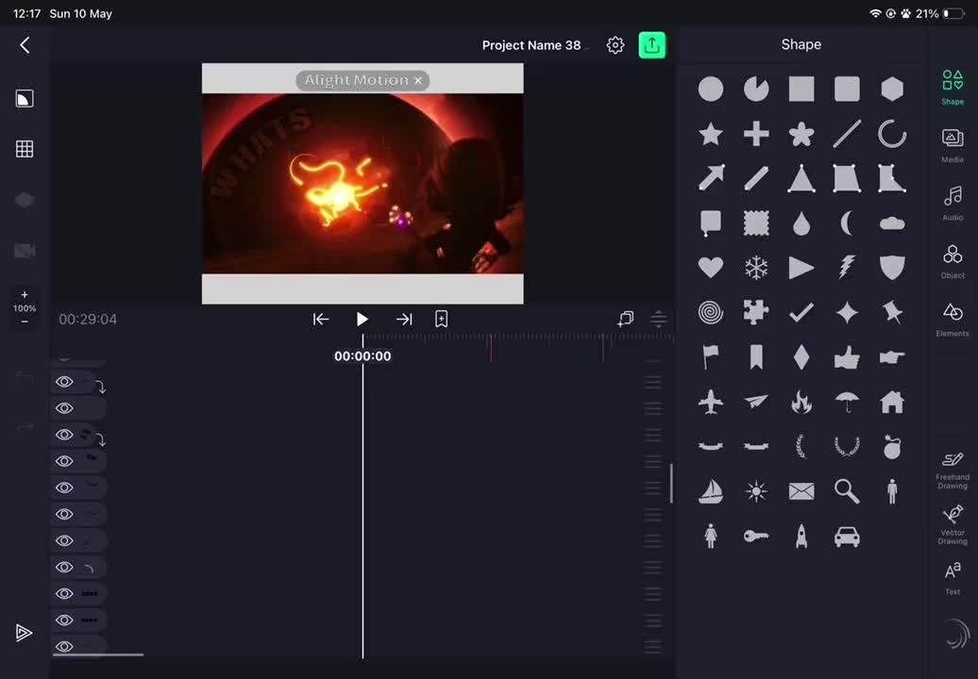Add the crescent moon shape
This screenshot has height=679, width=978.
point(847,223)
